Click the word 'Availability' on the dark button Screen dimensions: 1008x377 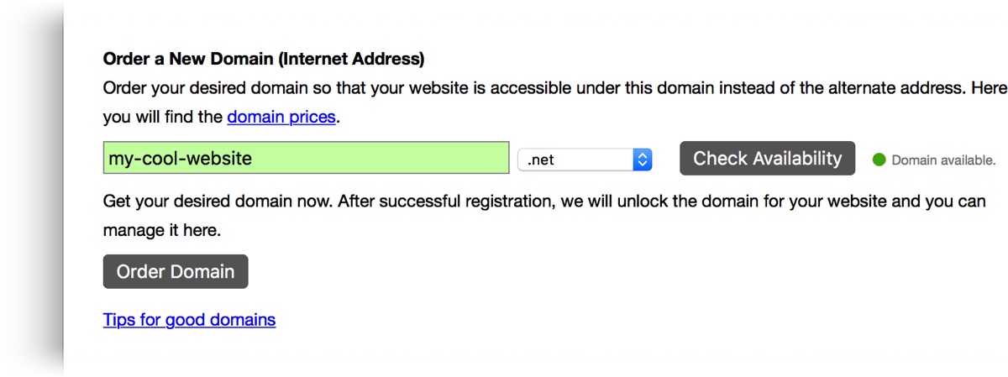pos(796,158)
